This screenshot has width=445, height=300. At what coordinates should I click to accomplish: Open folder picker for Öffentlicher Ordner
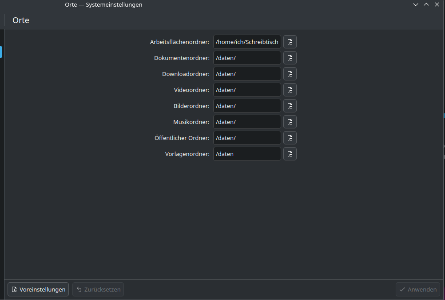point(290,138)
